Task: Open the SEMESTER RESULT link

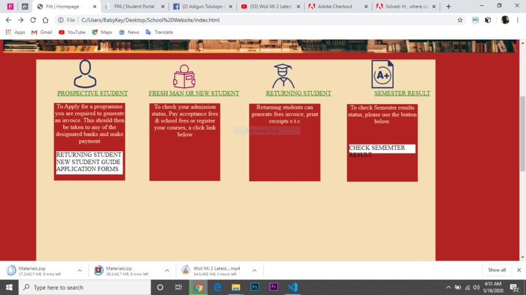Action: click(402, 93)
